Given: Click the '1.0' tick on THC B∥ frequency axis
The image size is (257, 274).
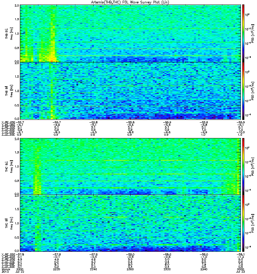Looking at the screenshot, I should pyautogui.click(x=17, y=223).
